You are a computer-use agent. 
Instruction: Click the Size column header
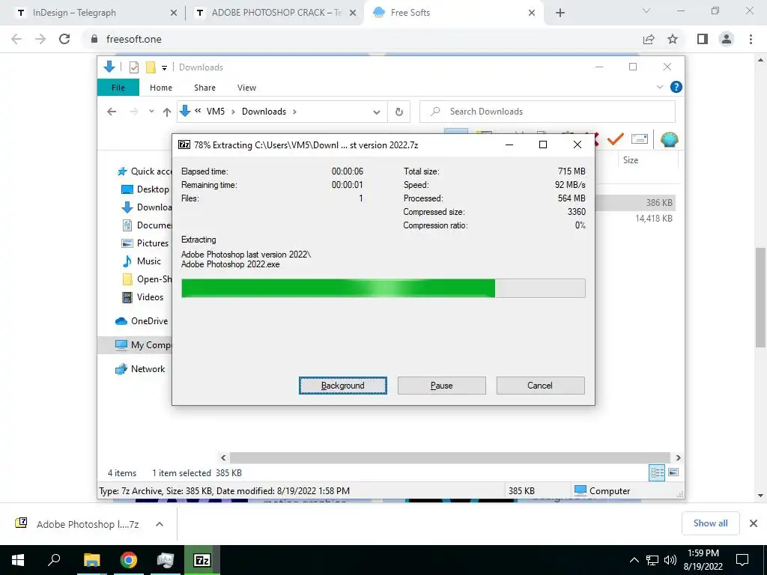pos(631,160)
